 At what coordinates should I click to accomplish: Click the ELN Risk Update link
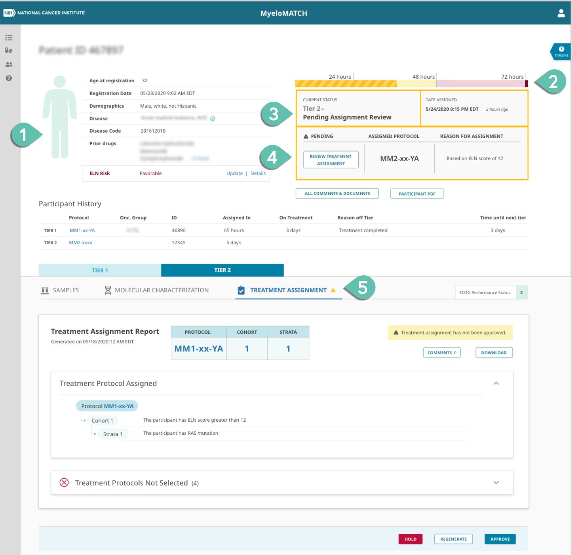(235, 174)
